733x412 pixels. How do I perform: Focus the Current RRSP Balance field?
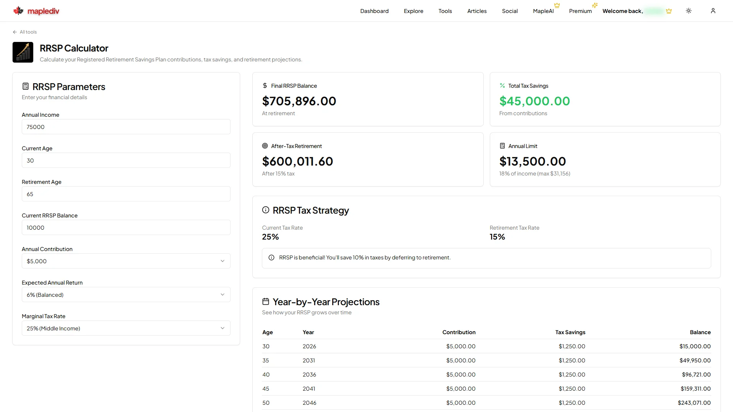pos(126,228)
